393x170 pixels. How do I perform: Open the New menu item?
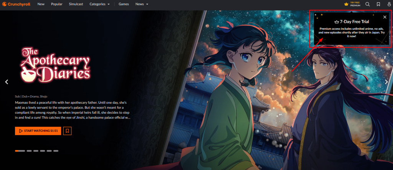41,4
